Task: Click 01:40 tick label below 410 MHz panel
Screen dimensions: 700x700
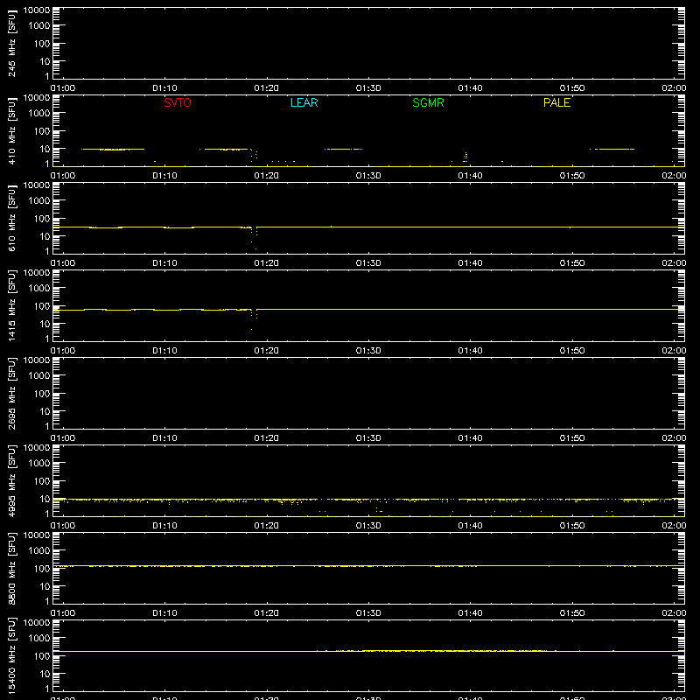Action: pos(470,176)
